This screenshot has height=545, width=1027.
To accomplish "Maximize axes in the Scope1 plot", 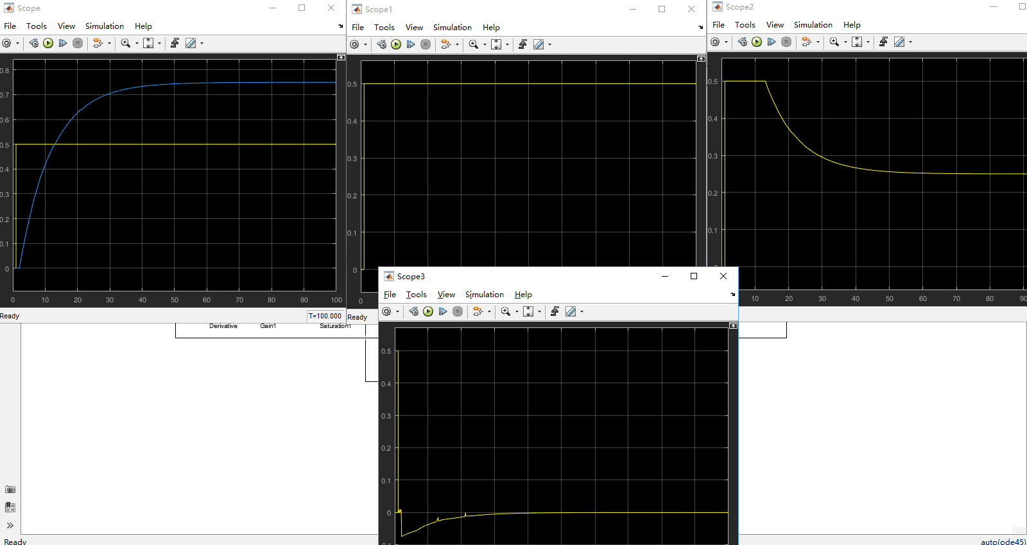I will 702,58.
